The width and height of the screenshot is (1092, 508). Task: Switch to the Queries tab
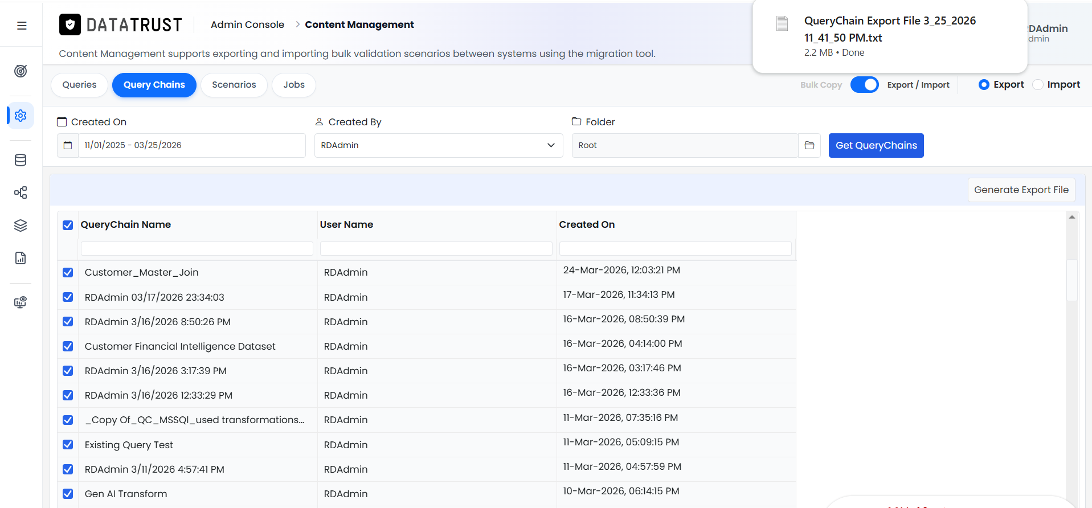(79, 85)
